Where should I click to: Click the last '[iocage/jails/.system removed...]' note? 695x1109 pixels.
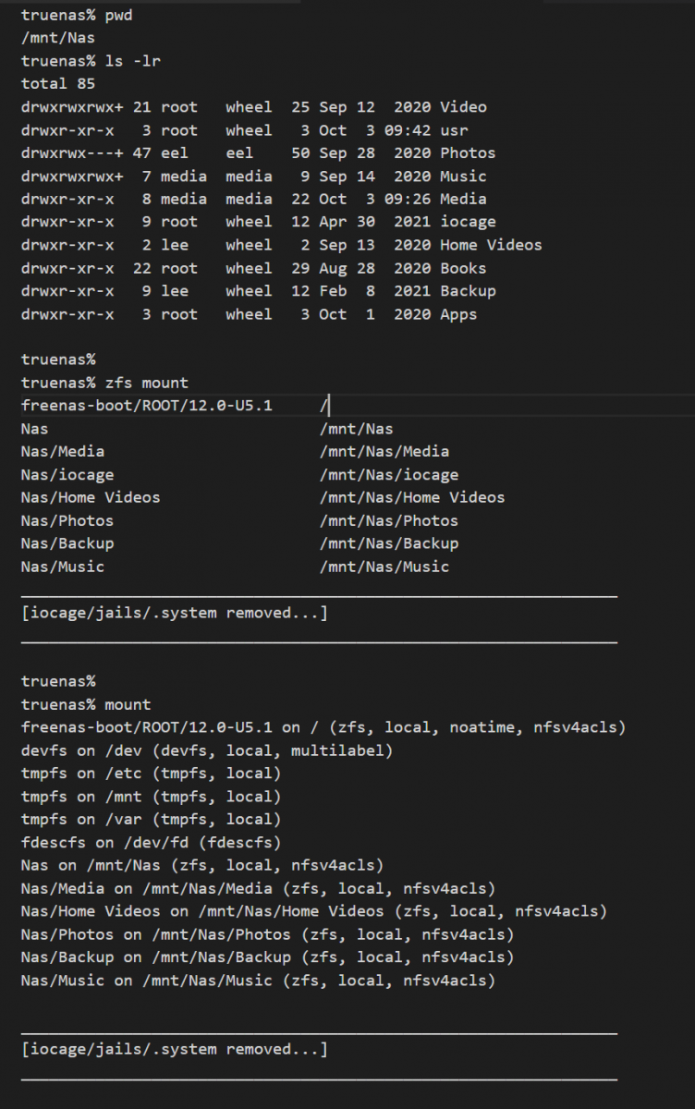click(174, 1049)
